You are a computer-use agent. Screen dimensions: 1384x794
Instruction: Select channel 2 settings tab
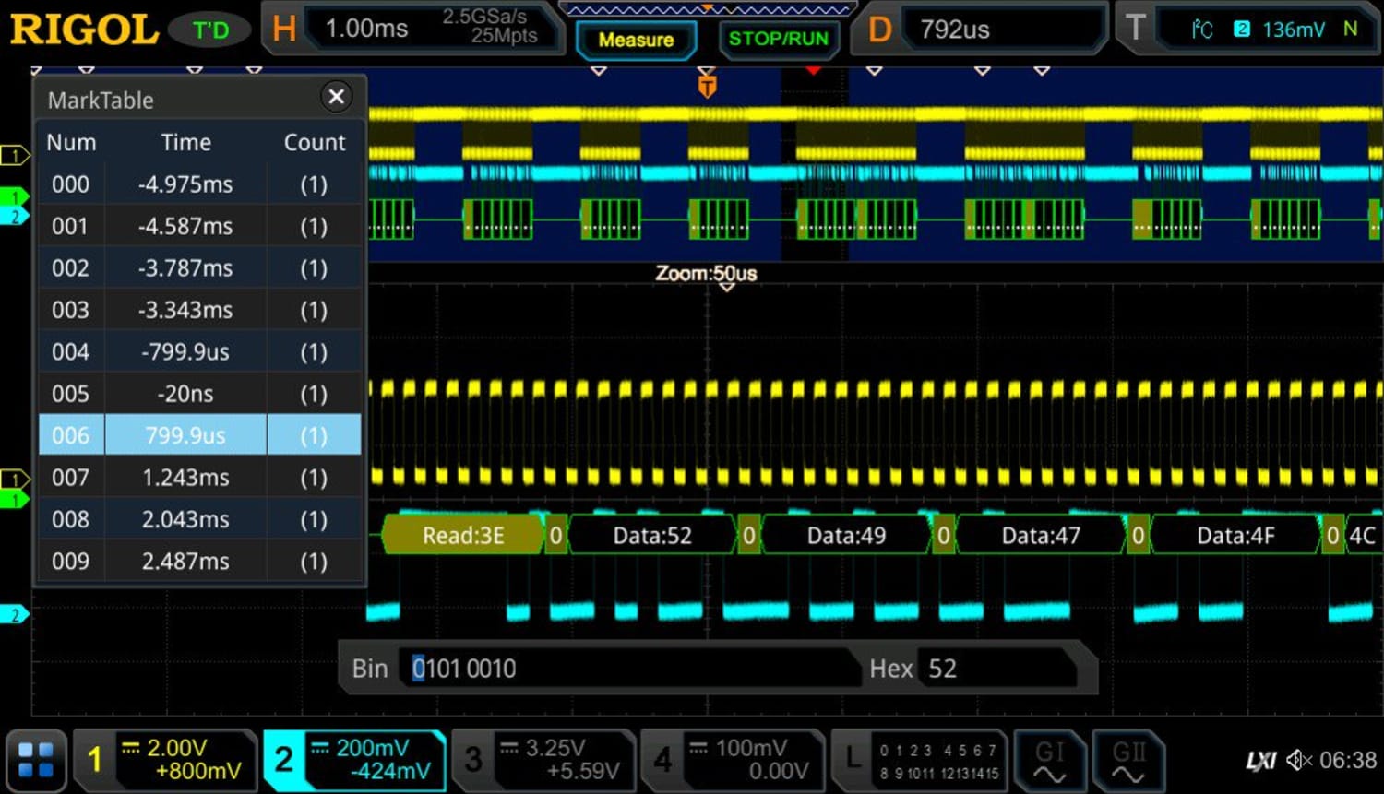click(283, 759)
